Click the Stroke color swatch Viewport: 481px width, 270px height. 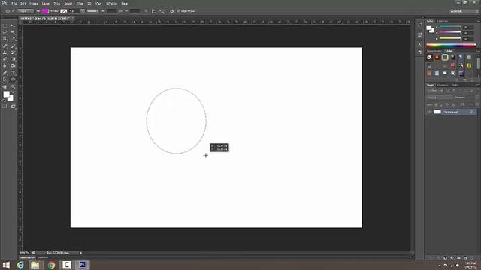[63, 11]
